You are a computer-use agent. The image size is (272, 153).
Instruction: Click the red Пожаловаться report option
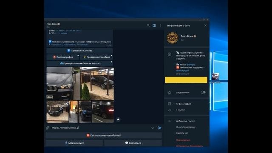183,140
